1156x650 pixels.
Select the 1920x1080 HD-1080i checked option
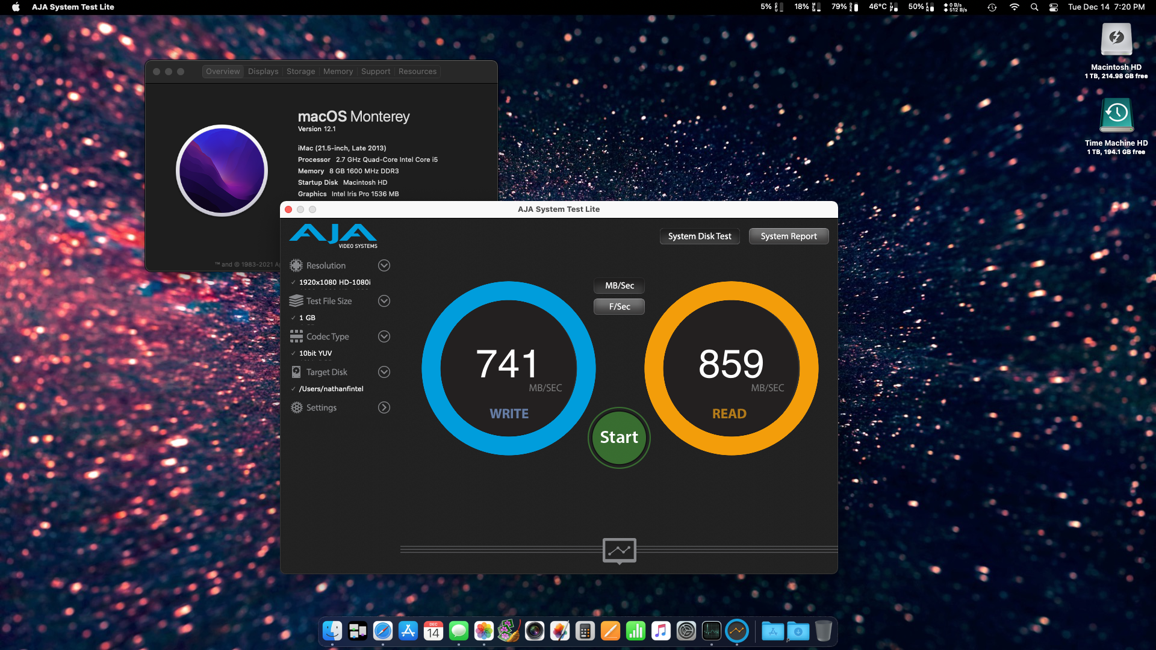pyautogui.click(x=334, y=282)
